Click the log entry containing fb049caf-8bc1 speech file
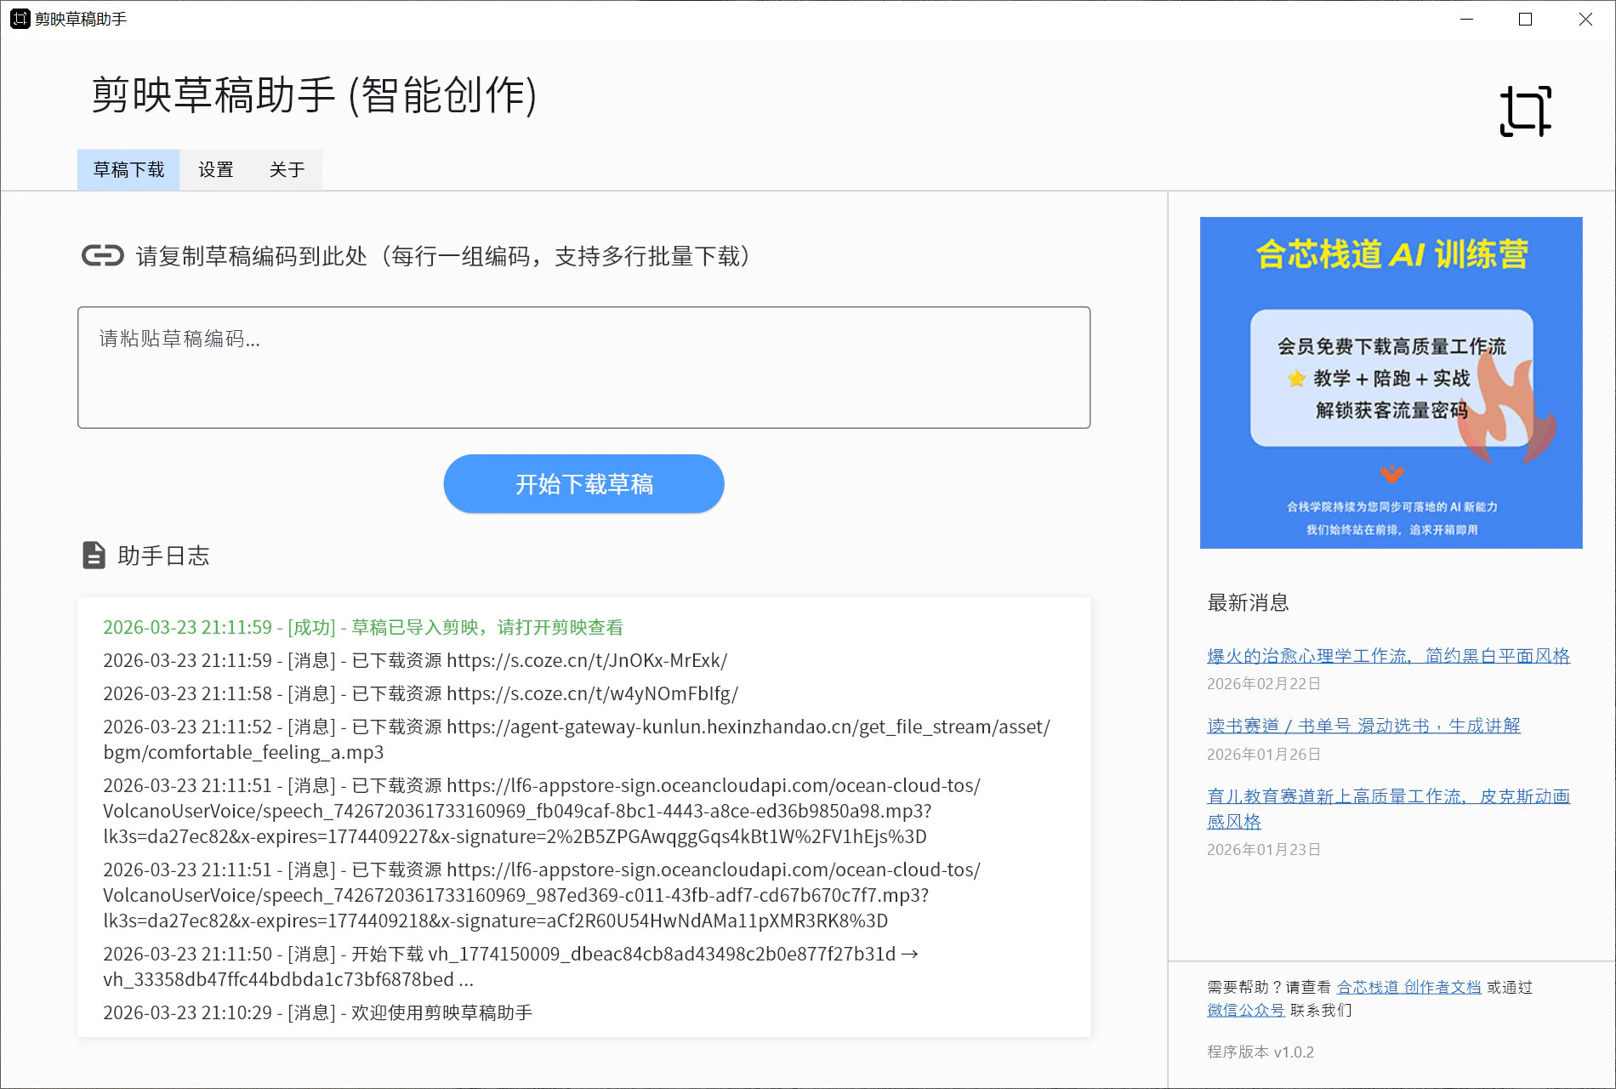1616x1089 pixels. [542, 811]
